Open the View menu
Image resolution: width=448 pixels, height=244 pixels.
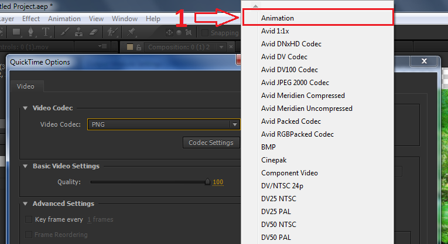pos(96,19)
